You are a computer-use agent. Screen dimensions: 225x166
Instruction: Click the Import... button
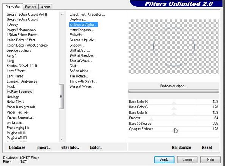[x=44, y=147]
